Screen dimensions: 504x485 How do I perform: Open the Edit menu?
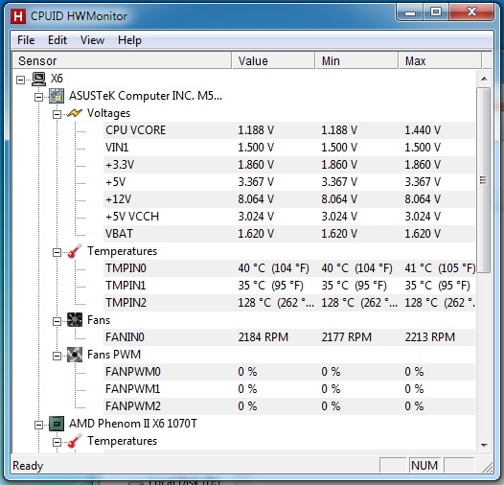coord(57,40)
